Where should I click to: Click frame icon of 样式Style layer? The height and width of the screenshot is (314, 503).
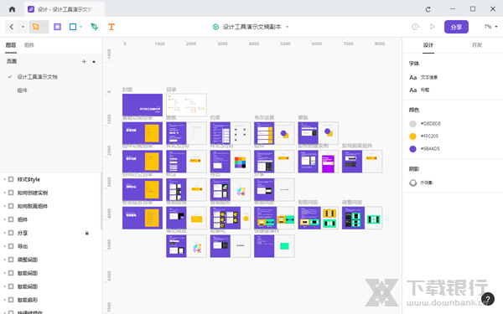pos(11,179)
